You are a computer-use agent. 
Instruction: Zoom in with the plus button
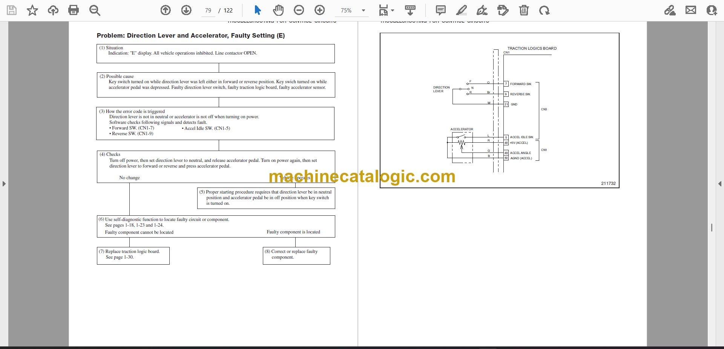click(x=320, y=10)
